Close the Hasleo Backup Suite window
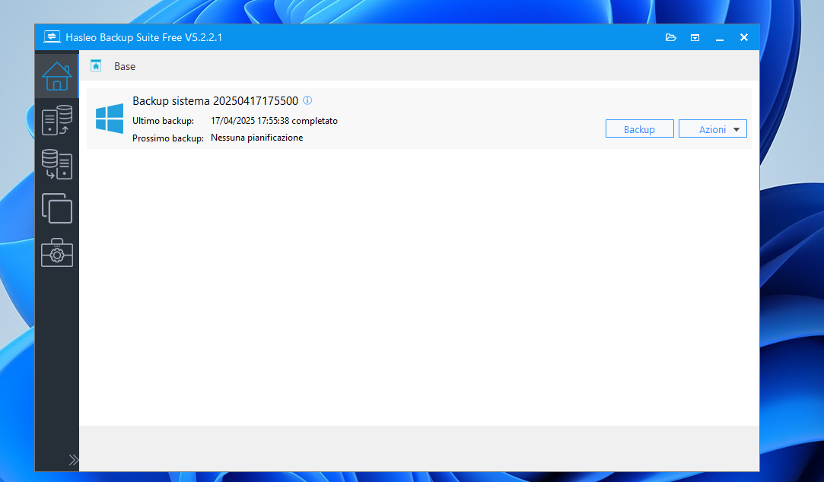 [744, 37]
